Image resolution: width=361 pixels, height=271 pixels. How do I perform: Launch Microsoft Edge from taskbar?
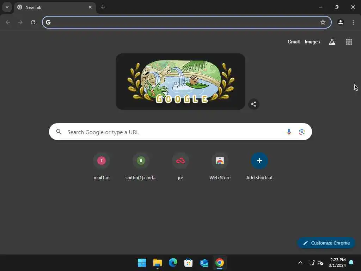click(173, 263)
